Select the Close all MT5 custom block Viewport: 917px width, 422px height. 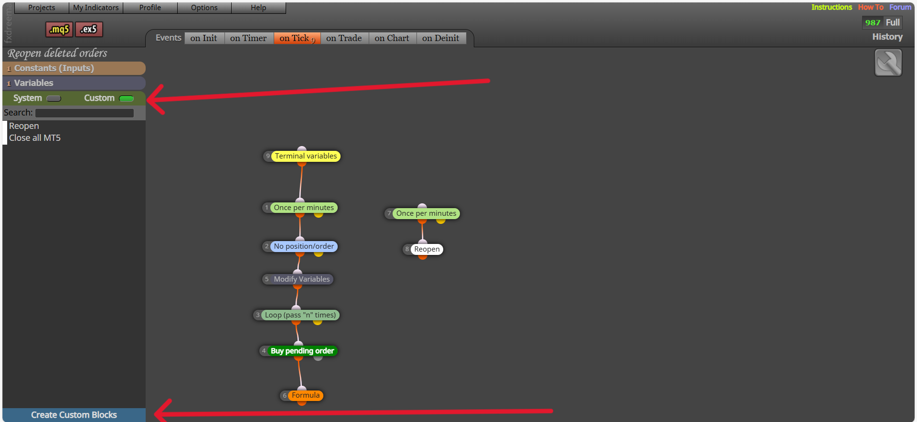click(x=35, y=138)
